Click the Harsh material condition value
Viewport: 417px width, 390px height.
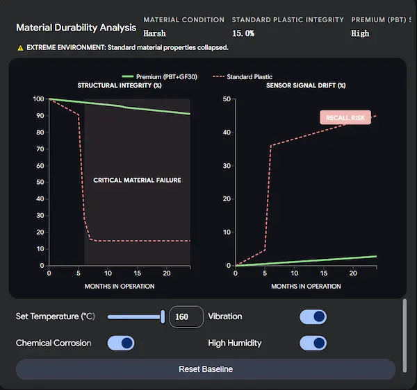coord(154,33)
